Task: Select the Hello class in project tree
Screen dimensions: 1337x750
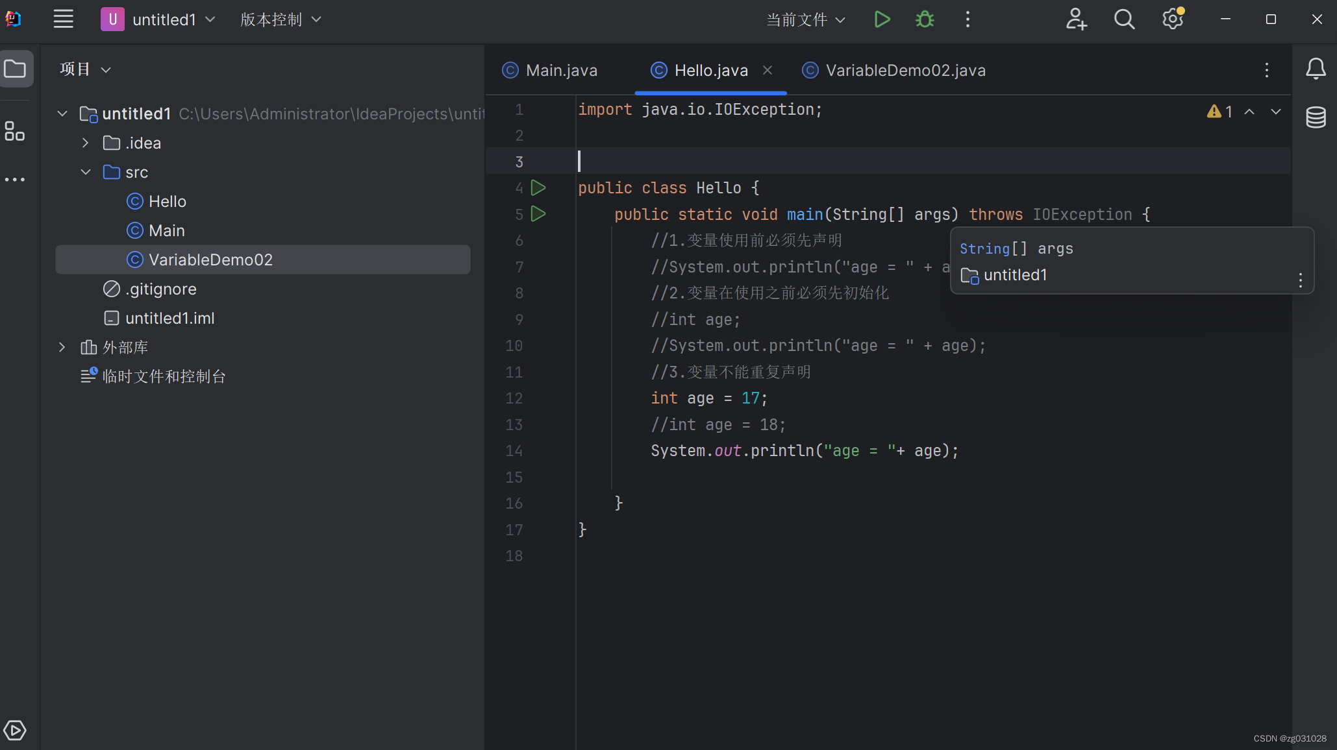Action: coord(167,201)
